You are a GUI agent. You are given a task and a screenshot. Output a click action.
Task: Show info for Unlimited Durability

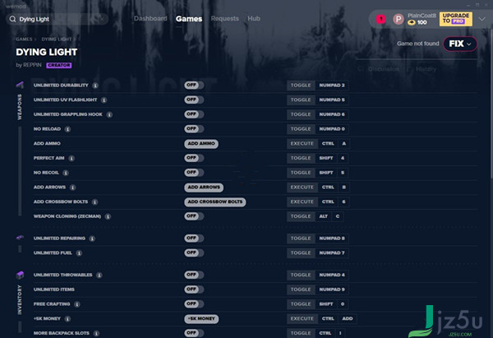click(x=95, y=86)
